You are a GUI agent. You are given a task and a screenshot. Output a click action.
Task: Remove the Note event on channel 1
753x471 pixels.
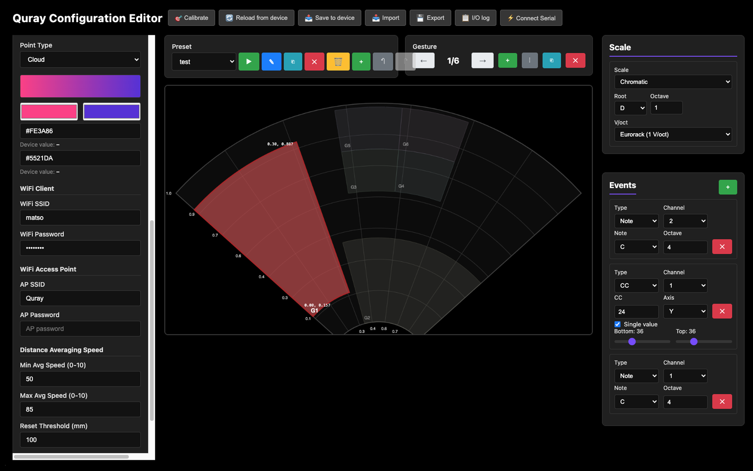click(x=722, y=401)
